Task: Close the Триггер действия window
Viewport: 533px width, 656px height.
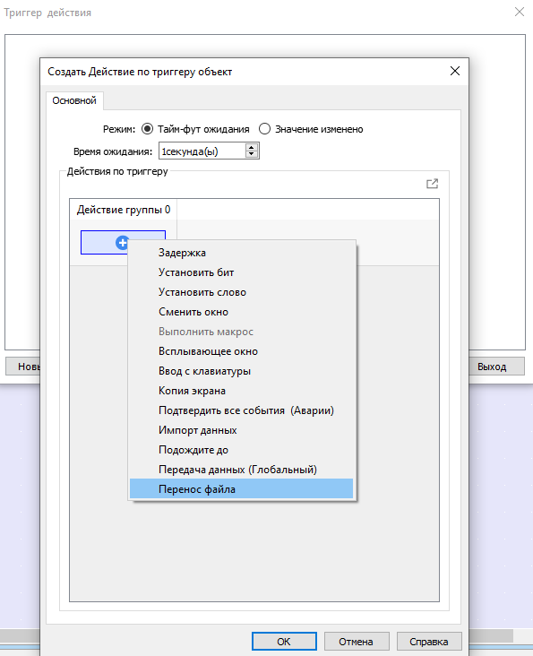Action: click(520, 12)
